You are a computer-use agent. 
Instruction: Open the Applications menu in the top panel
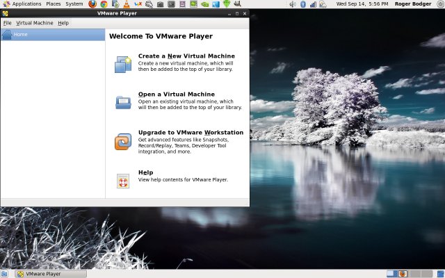pos(26,4)
